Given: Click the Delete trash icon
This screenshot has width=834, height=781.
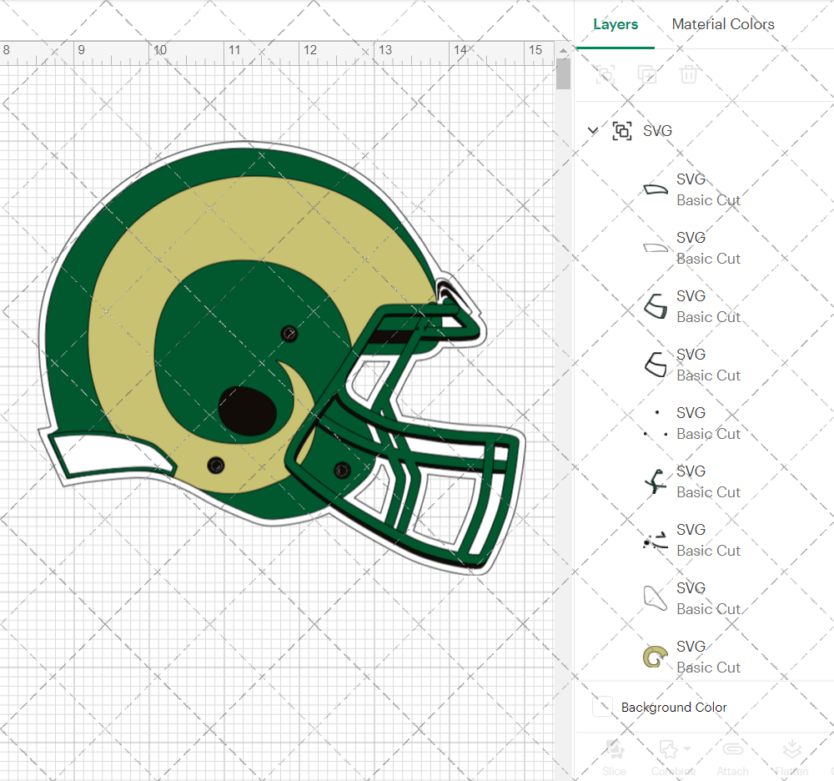Looking at the screenshot, I should (x=688, y=74).
